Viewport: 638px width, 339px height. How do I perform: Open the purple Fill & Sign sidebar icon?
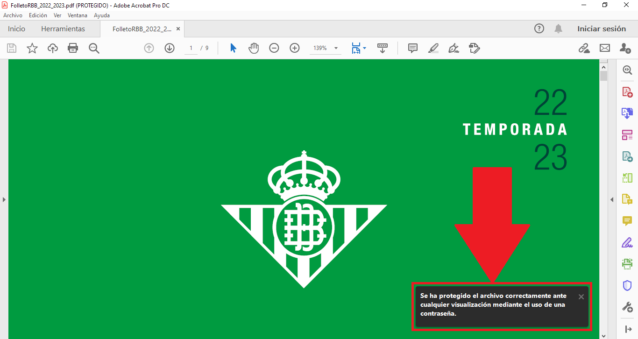(x=627, y=242)
